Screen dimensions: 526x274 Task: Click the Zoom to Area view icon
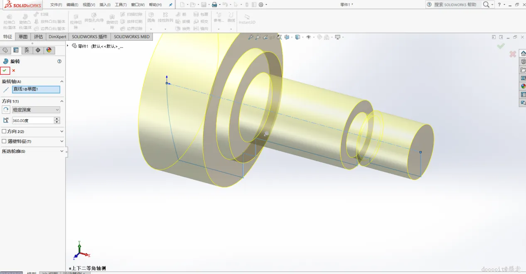tap(258, 37)
